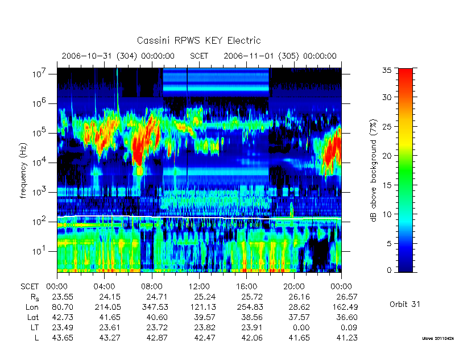
Task: Click the 30 value on color scale
Action: pos(387,97)
